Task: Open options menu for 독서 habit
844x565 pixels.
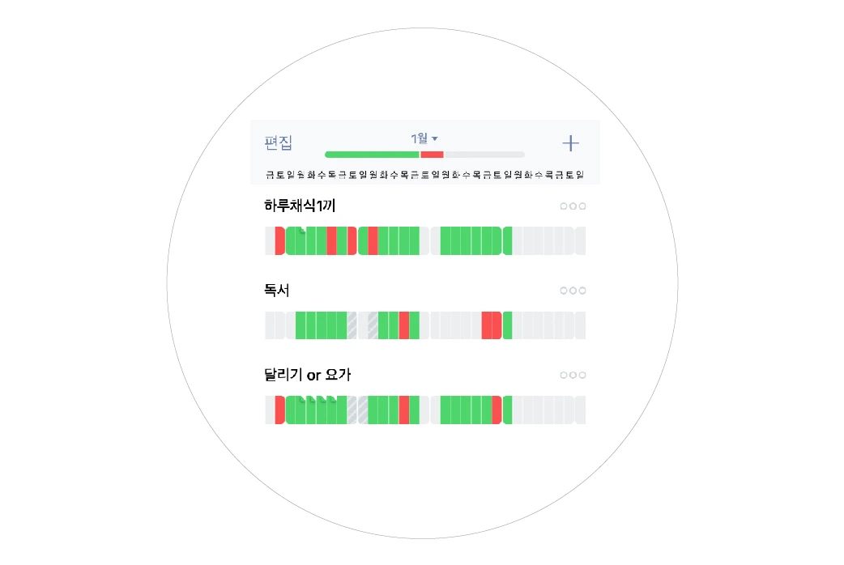Action: [573, 291]
